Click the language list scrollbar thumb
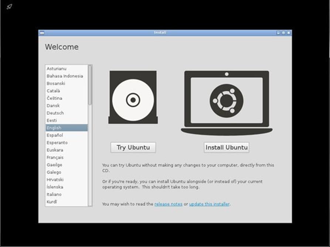Screen dimensions: 330x247 point(90,85)
